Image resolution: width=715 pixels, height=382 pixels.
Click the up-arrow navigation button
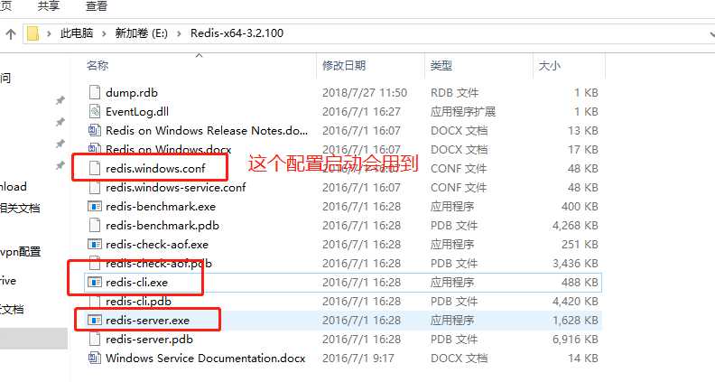point(11,33)
